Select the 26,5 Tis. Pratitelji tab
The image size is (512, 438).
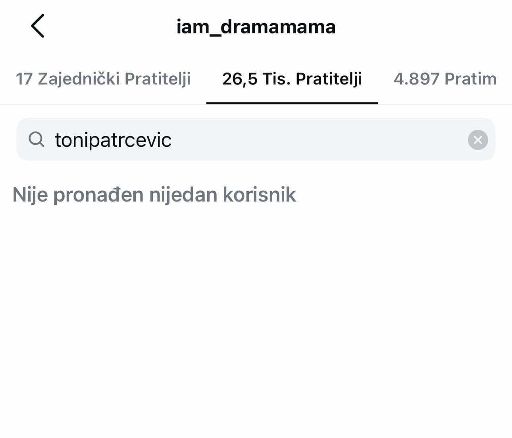point(292,79)
